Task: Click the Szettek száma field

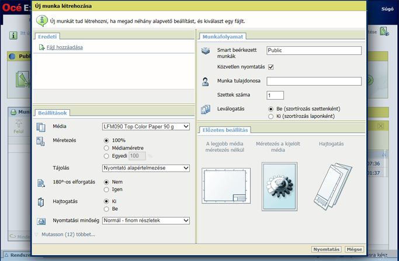Action: pyautogui.click(x=275, y=95)
